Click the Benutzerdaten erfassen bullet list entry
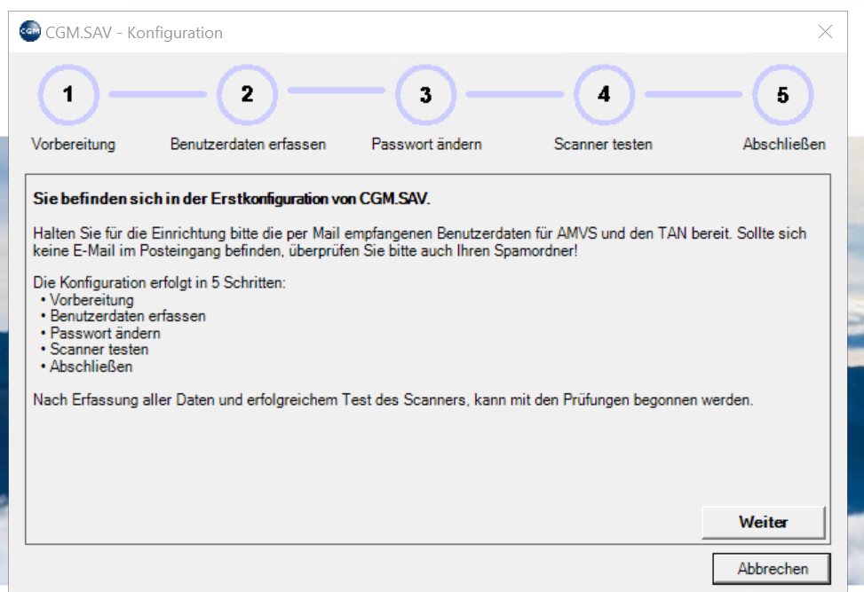The width and height of the screenshot is (864, 592). pyautogui.click(x=128, y=316)
